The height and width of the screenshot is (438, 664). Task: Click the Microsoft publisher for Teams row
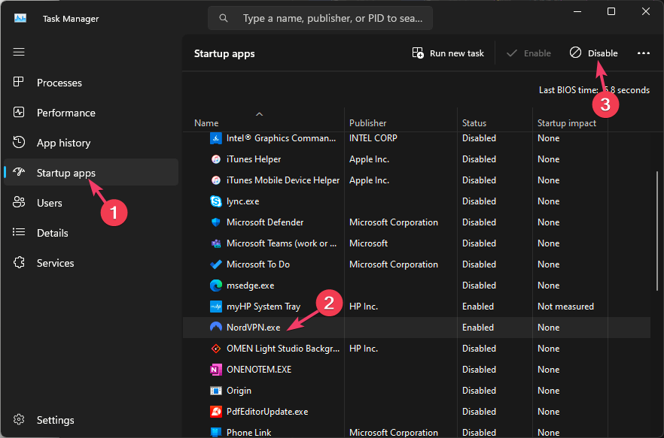368,243
